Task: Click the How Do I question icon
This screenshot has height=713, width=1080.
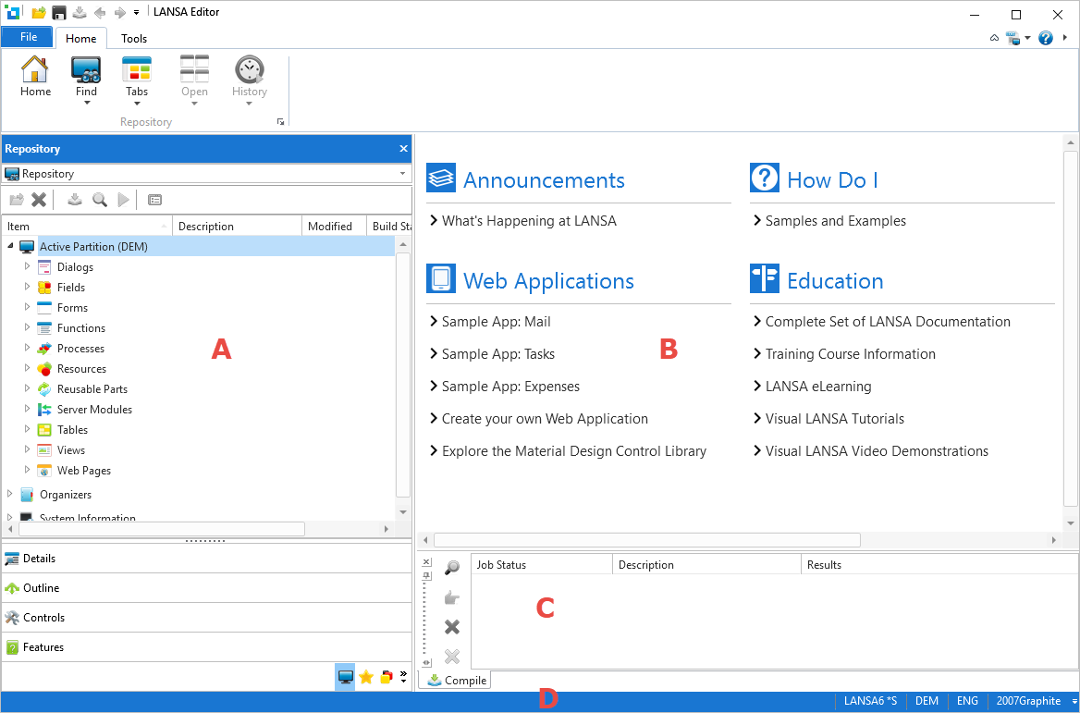Action: (x=765, y=178)
